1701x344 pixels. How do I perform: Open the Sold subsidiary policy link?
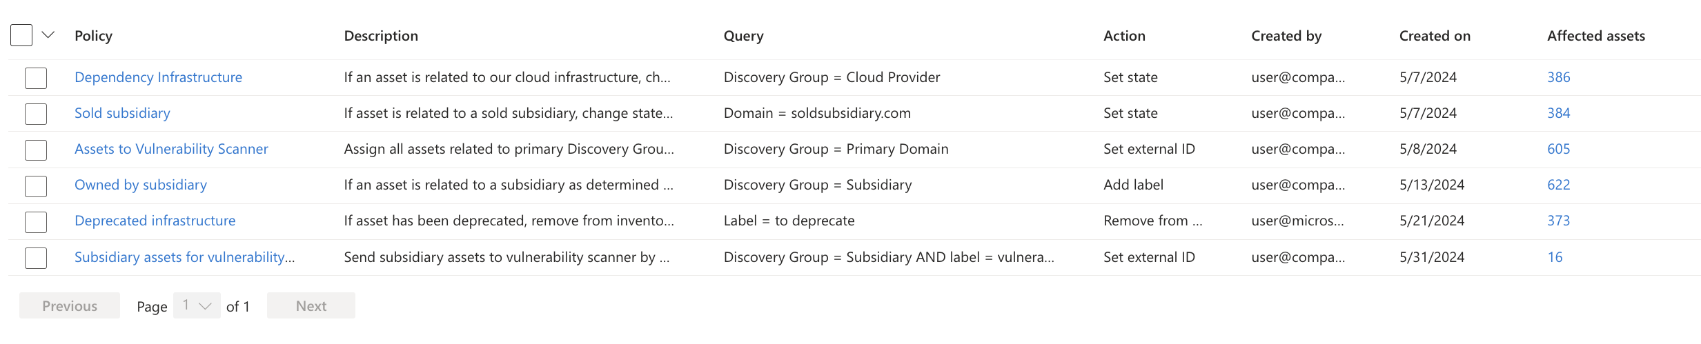point(122,113)
